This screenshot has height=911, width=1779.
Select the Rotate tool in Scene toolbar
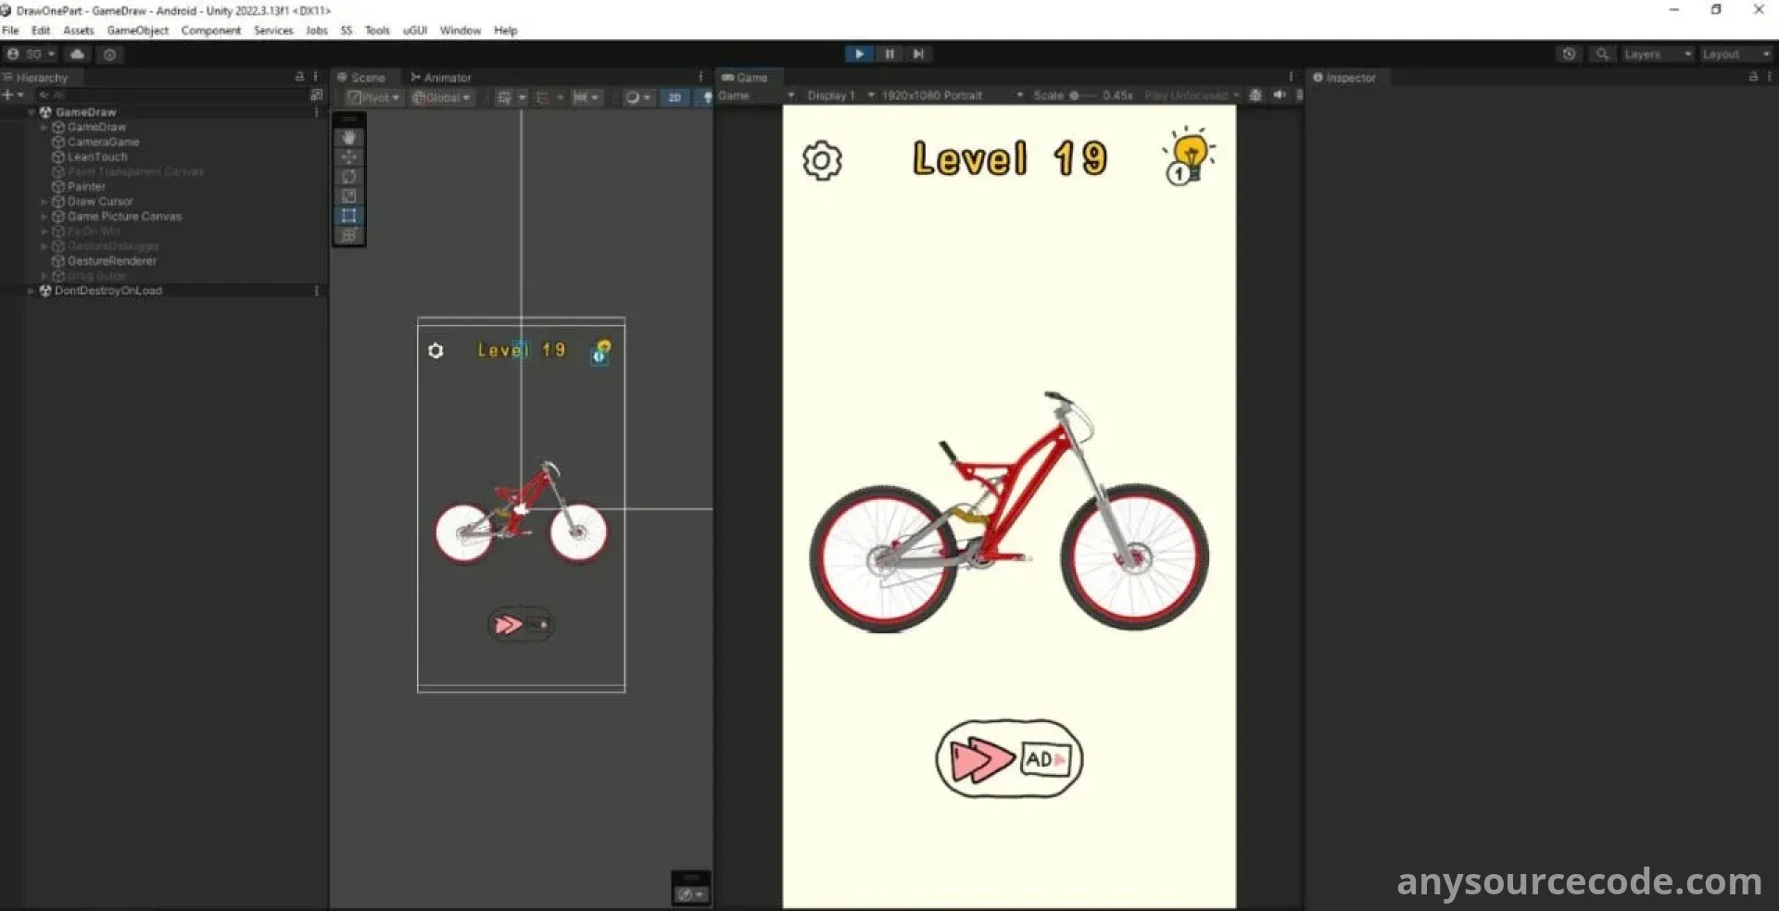(349, 176)
